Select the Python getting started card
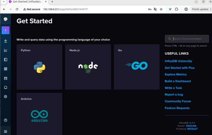Viewport: 212px width, 135px height. (39, 67)
